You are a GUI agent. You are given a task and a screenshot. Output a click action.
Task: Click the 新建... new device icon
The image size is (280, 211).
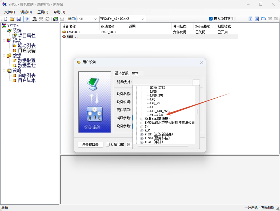point(64,37)
